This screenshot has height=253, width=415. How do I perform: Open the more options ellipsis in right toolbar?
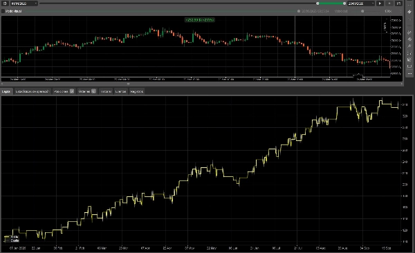pos(409,73)
